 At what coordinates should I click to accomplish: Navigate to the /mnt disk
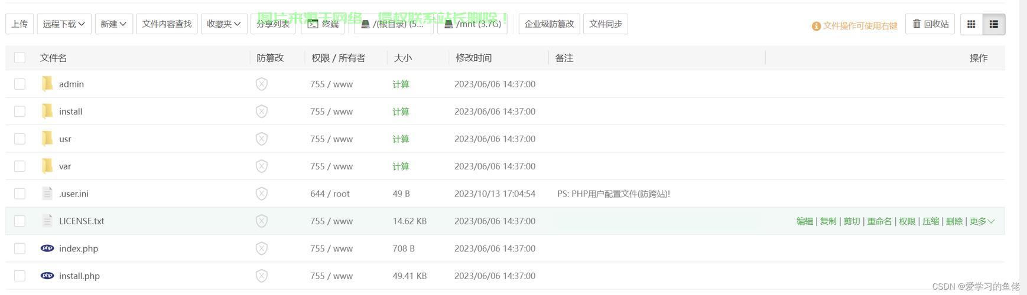pyautogui.click(x=472, y=24)
